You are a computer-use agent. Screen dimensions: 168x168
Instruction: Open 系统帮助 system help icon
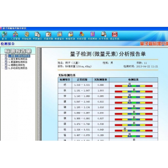coord(92,34)
